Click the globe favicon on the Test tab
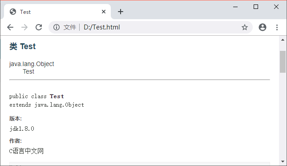Image resolution: width=287 pixels, height=166 pixels. tap(13, 12)
